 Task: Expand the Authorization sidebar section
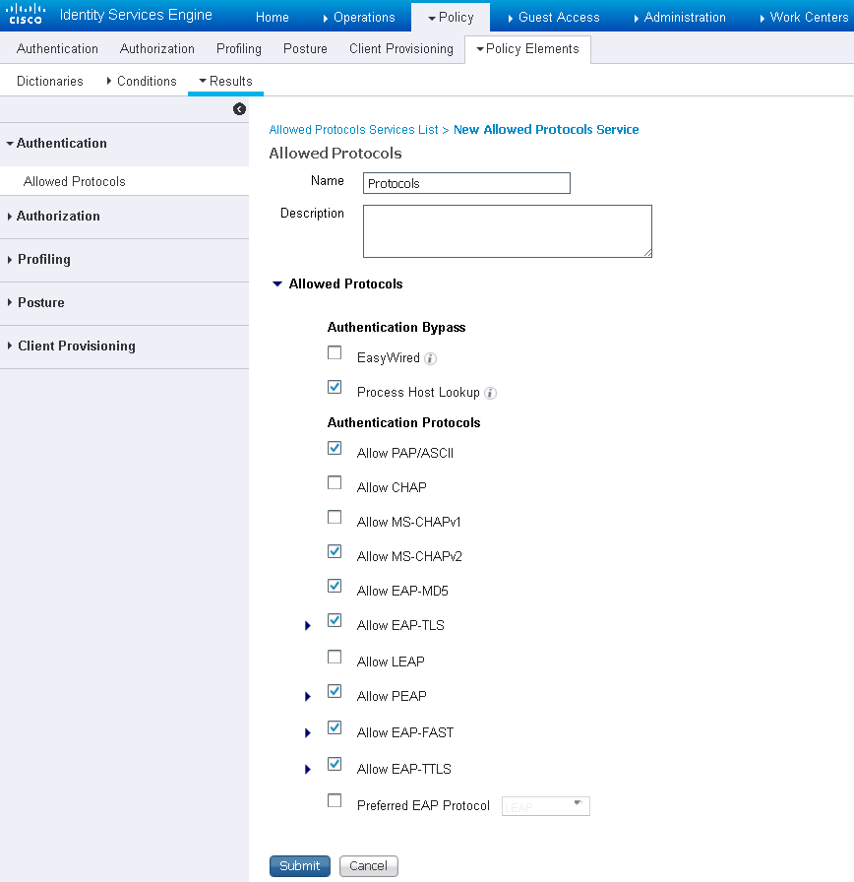click(58, 217)
